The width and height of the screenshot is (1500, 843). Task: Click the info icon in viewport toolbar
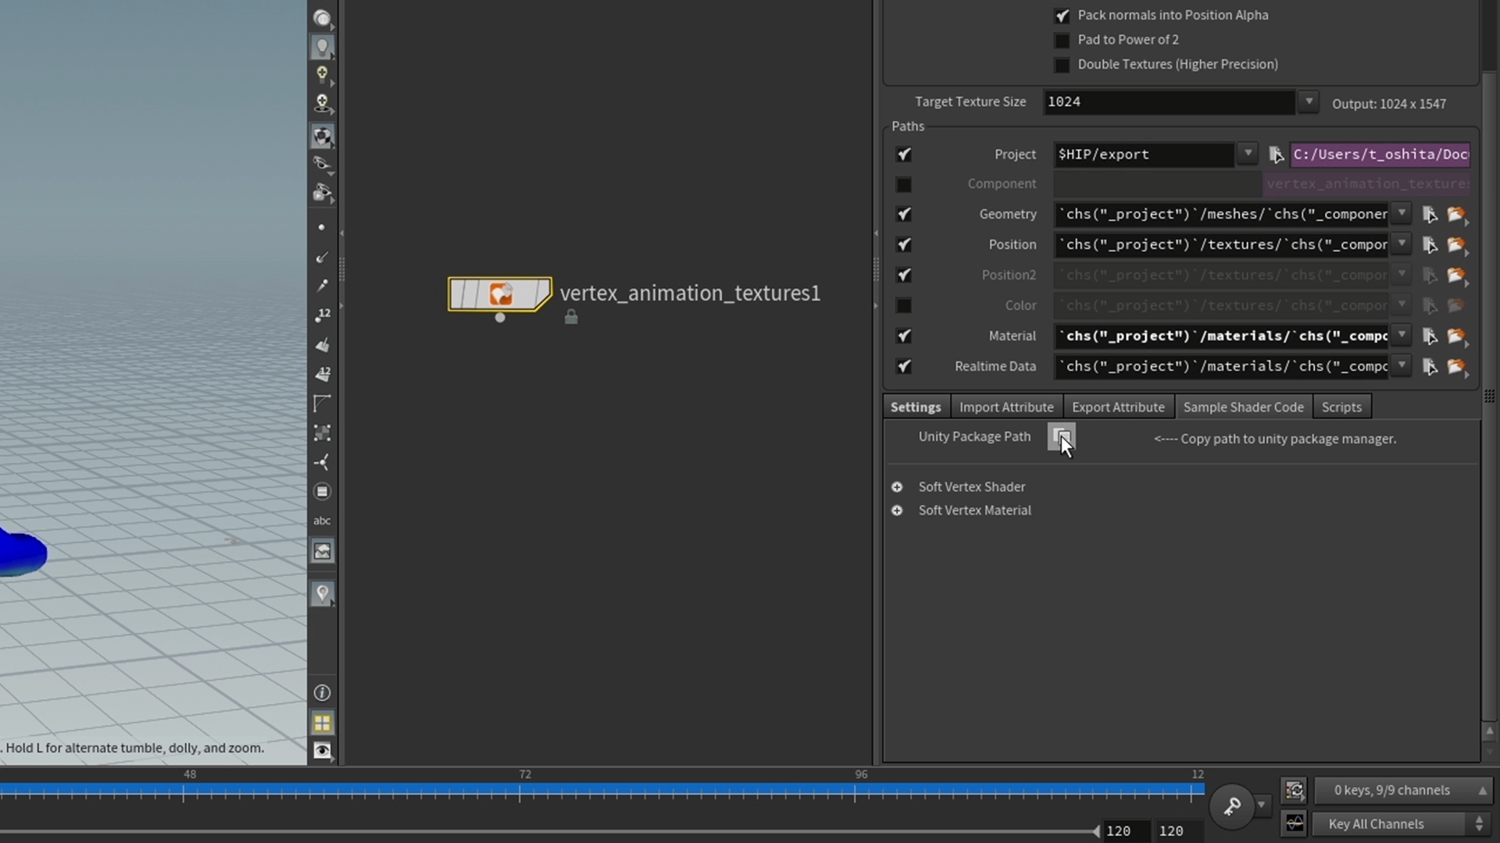322,693
